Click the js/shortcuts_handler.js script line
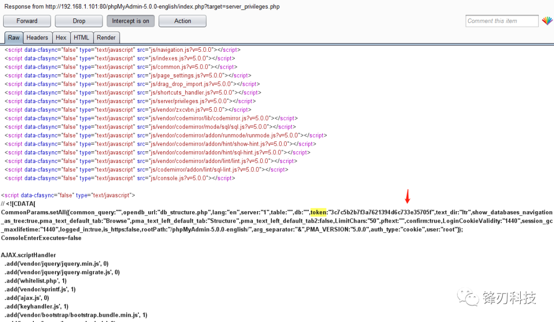The height and width of the screenshot is (322, 554). coord(132,92)
